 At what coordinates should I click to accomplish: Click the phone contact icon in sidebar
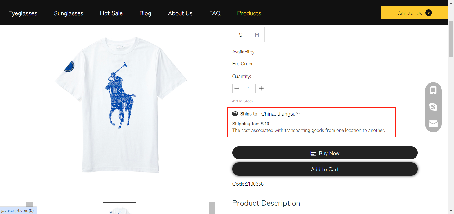coord(433,90)
